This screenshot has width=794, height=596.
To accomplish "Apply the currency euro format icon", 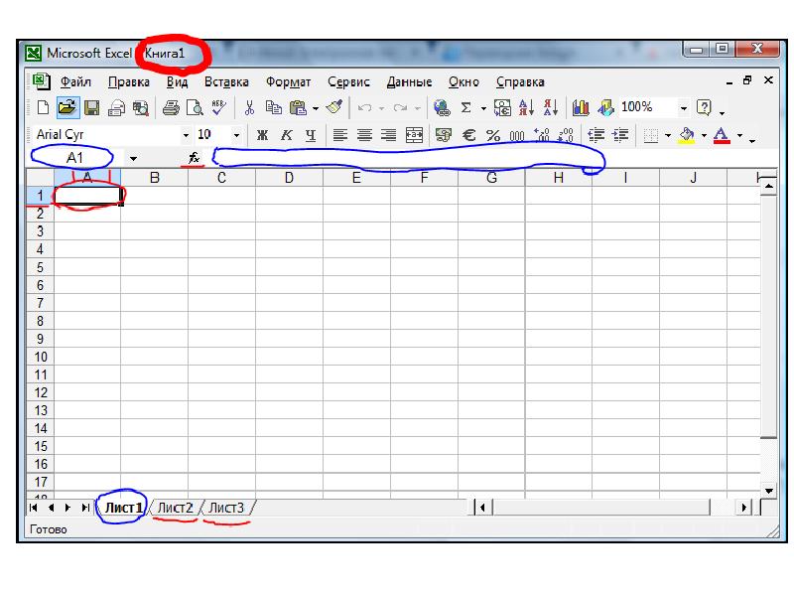I will [468, 135].
